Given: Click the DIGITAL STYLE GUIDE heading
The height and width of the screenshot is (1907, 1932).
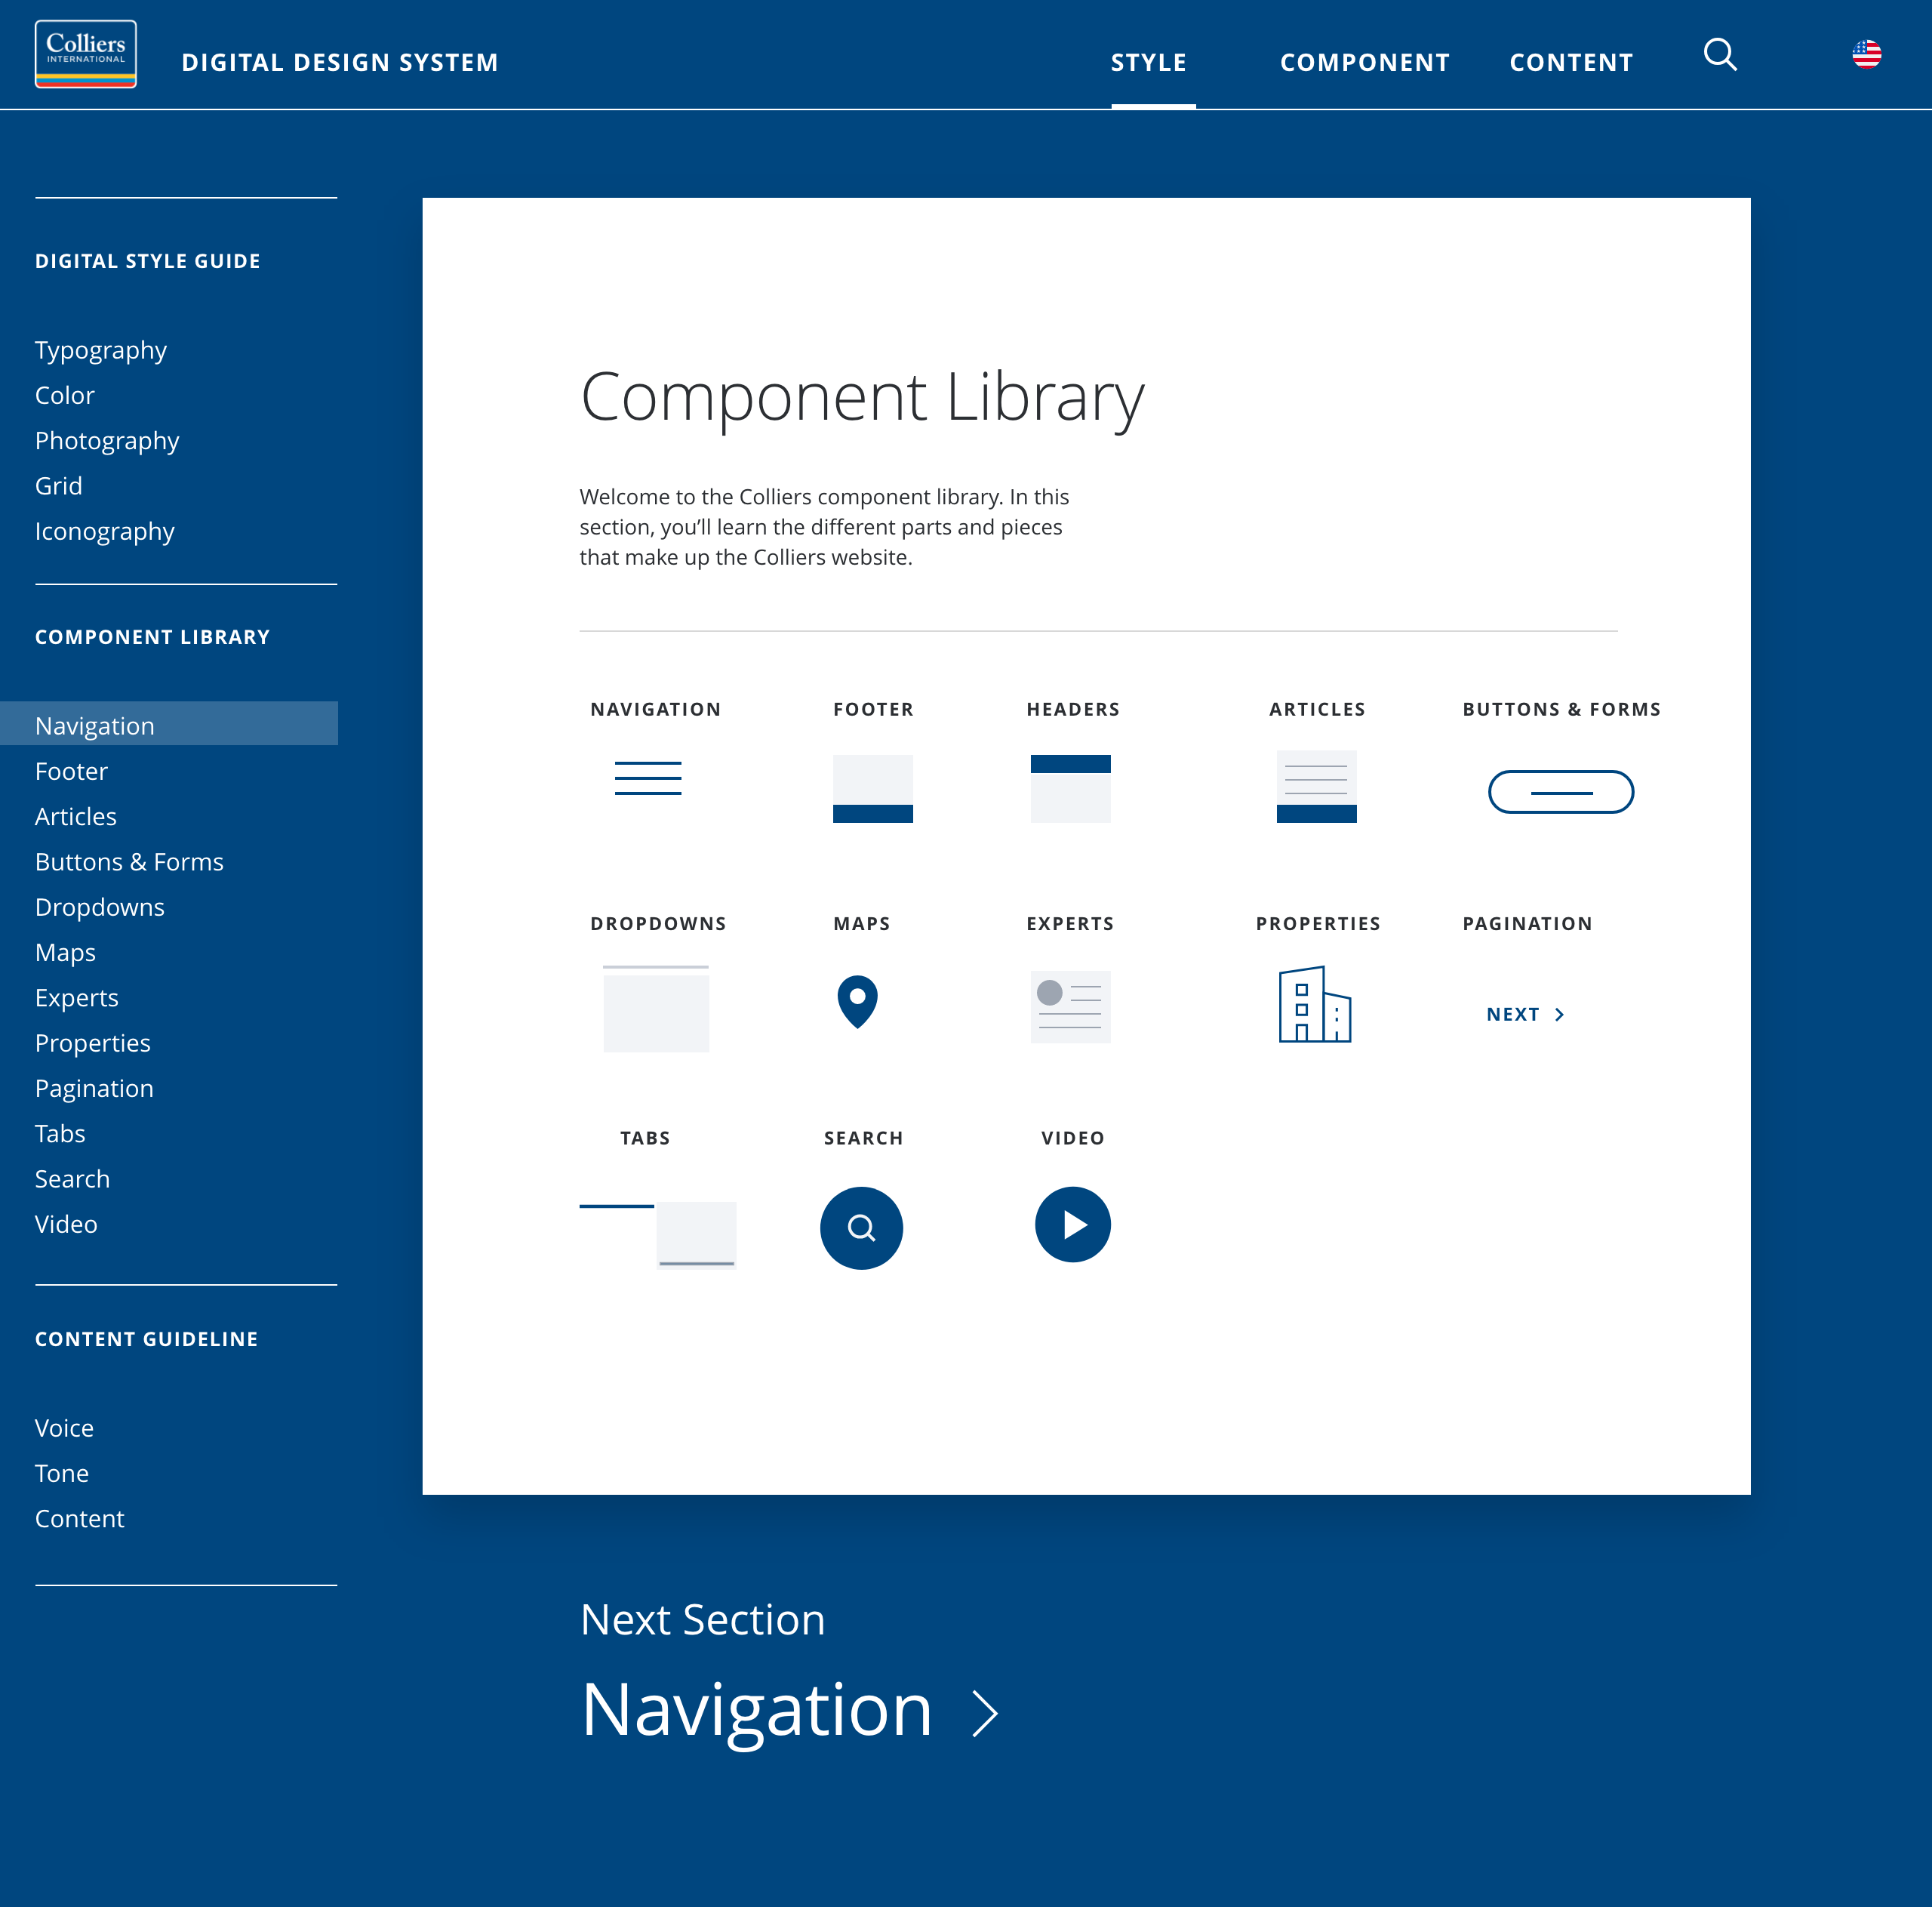Looking at the screenshot, I should pos(148,261).
